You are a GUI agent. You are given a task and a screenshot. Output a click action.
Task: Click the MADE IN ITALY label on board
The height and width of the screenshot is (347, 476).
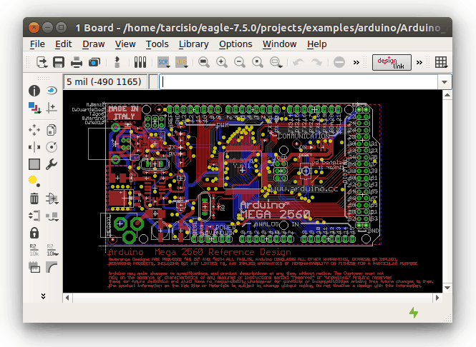[124, 112]
